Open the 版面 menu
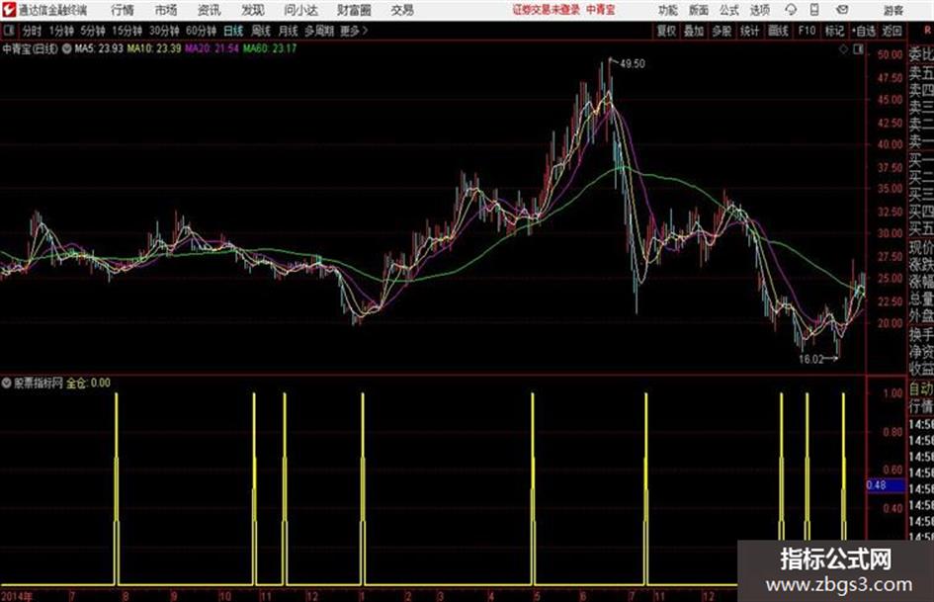The height and width of the screenshot is (602, 934). (x=699, y=10)
